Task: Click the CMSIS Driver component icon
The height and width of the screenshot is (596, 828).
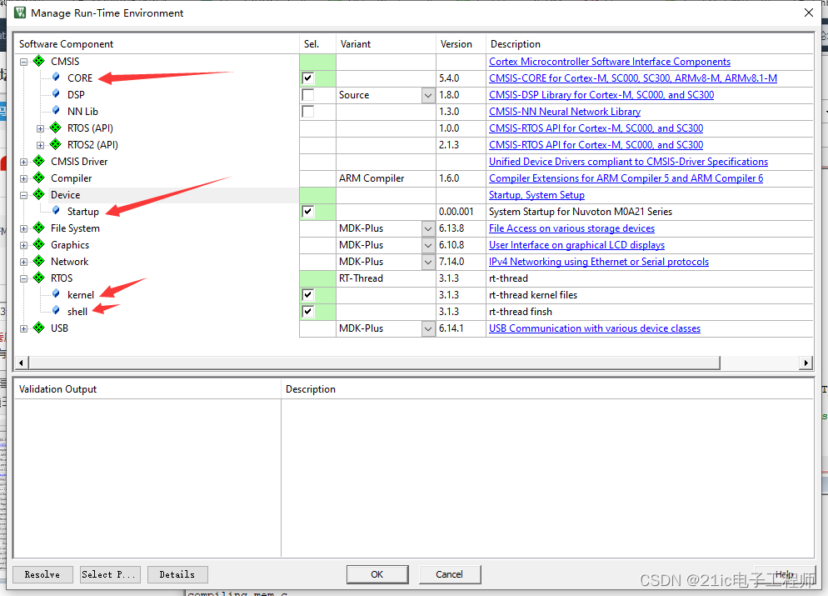Action: [x=38, y=161]
